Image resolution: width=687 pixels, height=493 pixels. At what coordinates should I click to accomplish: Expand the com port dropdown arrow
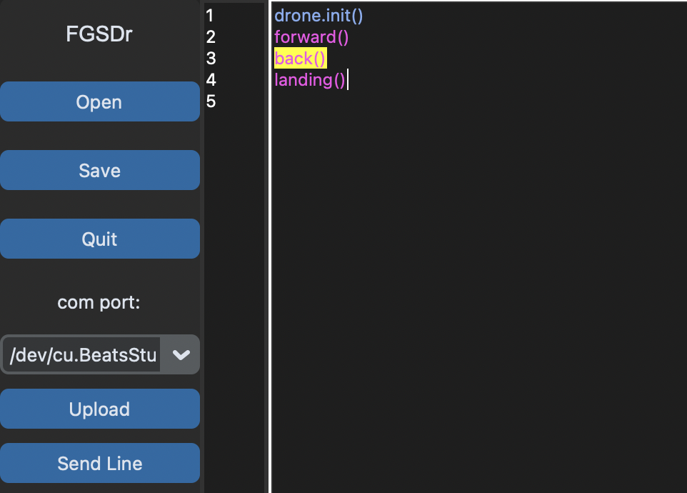[181, 355]
